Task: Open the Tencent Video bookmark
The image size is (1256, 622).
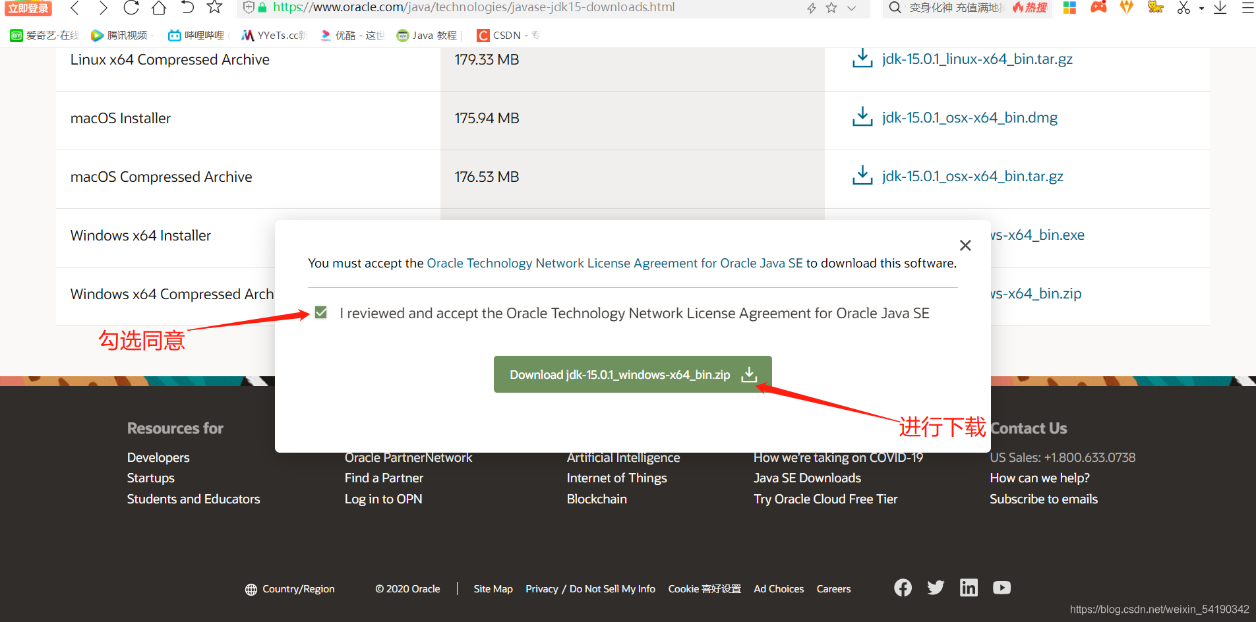Action: click(122, 36)
